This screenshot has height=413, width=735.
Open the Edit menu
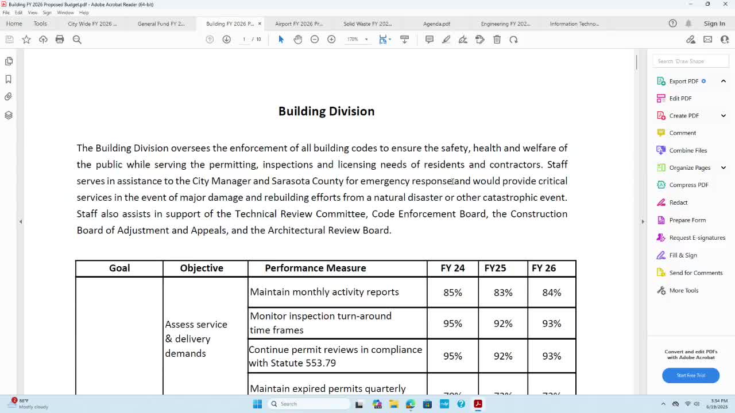coord(19,13)
